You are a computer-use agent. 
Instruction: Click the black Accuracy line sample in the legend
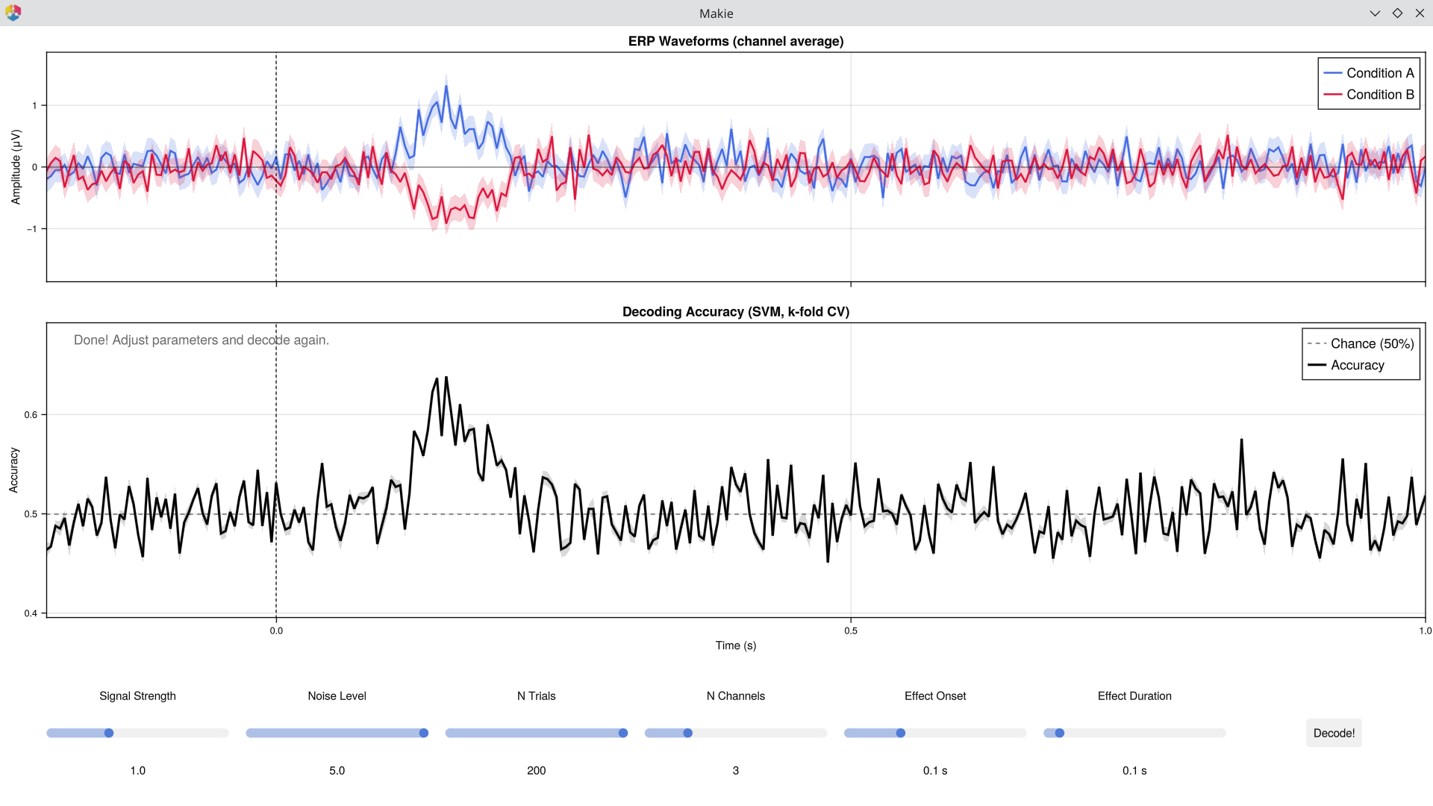click(x=1317, y=365)
